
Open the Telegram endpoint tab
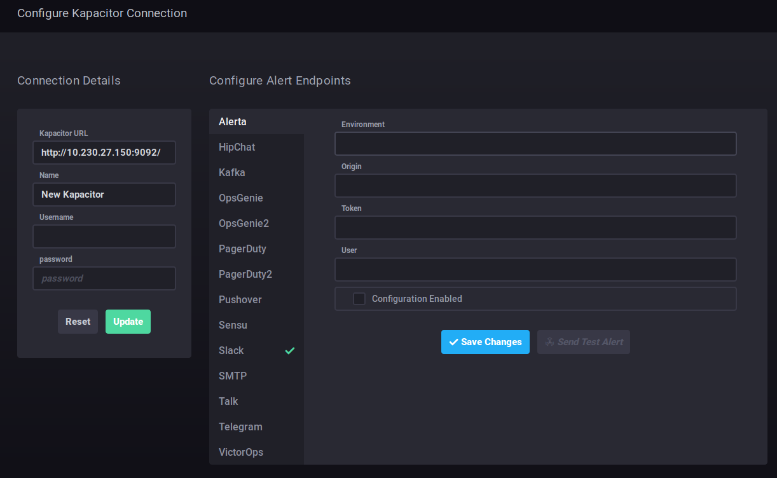coord(256,427)
